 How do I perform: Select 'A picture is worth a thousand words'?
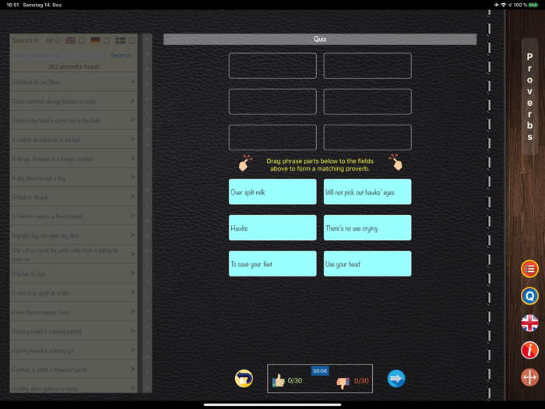click(x=73, y=369)
